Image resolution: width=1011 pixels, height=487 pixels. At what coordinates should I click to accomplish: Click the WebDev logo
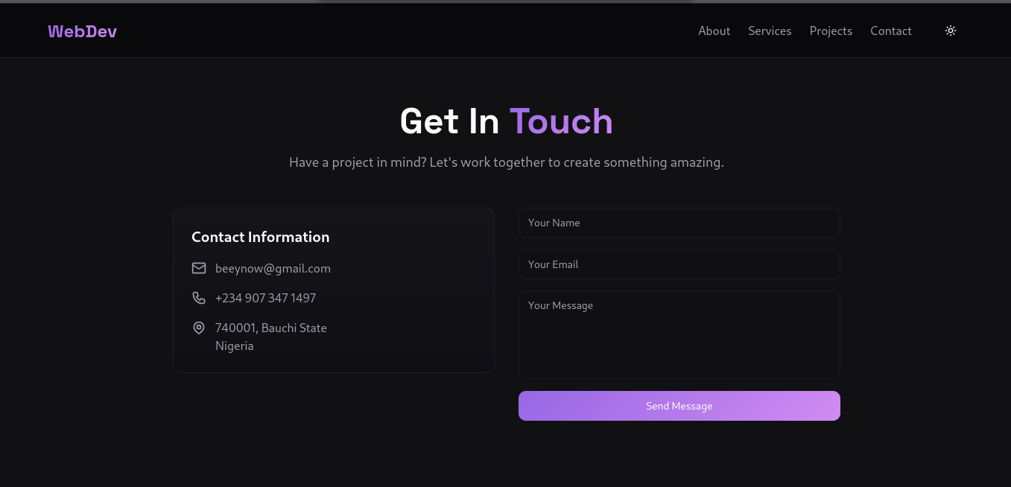pyautogui.click(x=83, y=31)
